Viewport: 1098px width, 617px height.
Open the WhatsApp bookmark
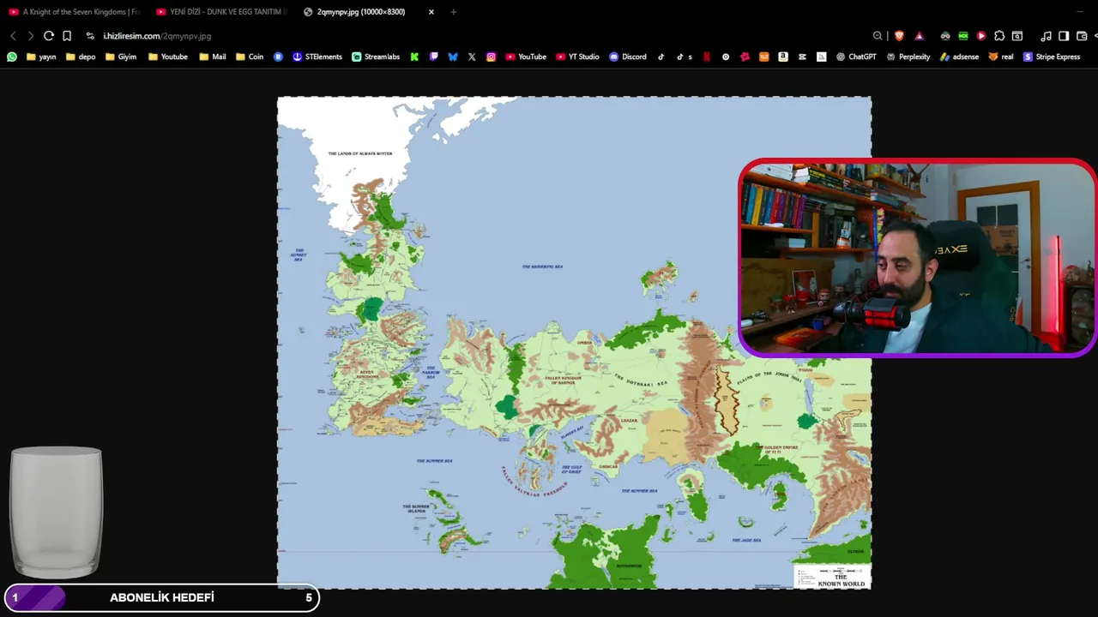pyautogui.click(x=12, y=57)
